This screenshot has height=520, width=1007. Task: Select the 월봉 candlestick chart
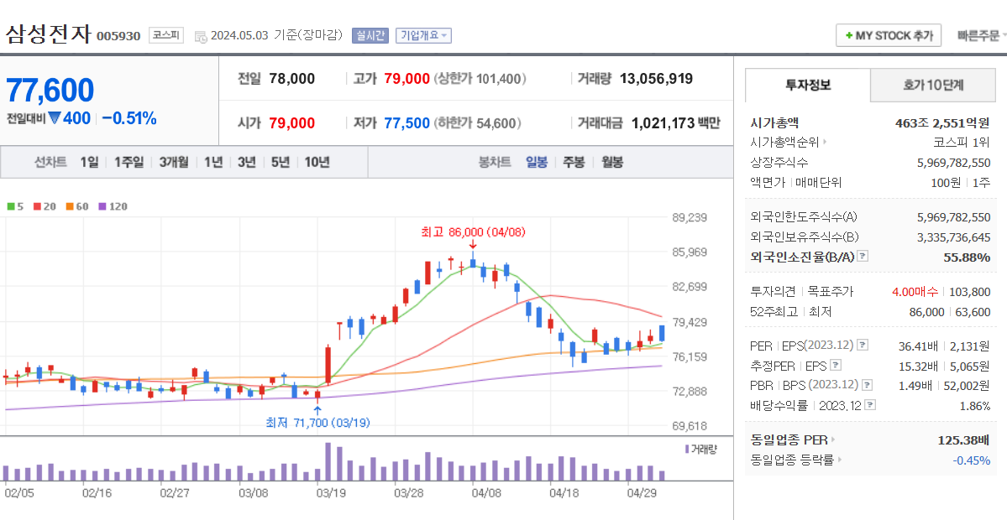[x=612, y=162]
